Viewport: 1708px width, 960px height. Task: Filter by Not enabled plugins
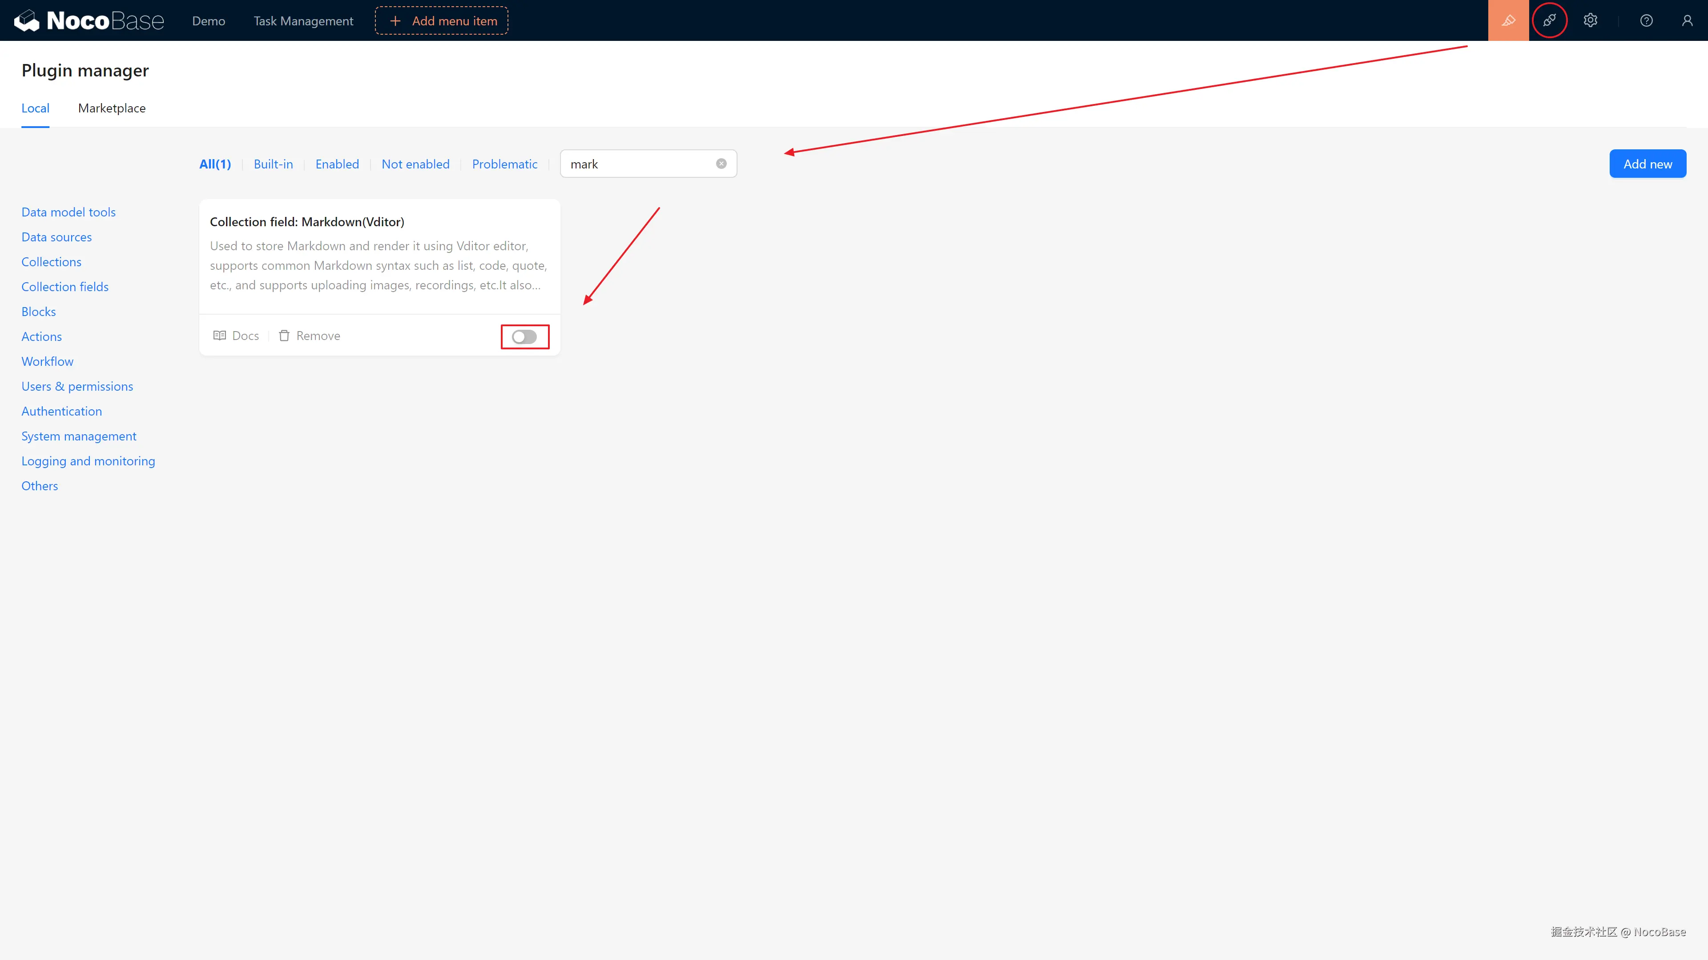tap(415, 164)
